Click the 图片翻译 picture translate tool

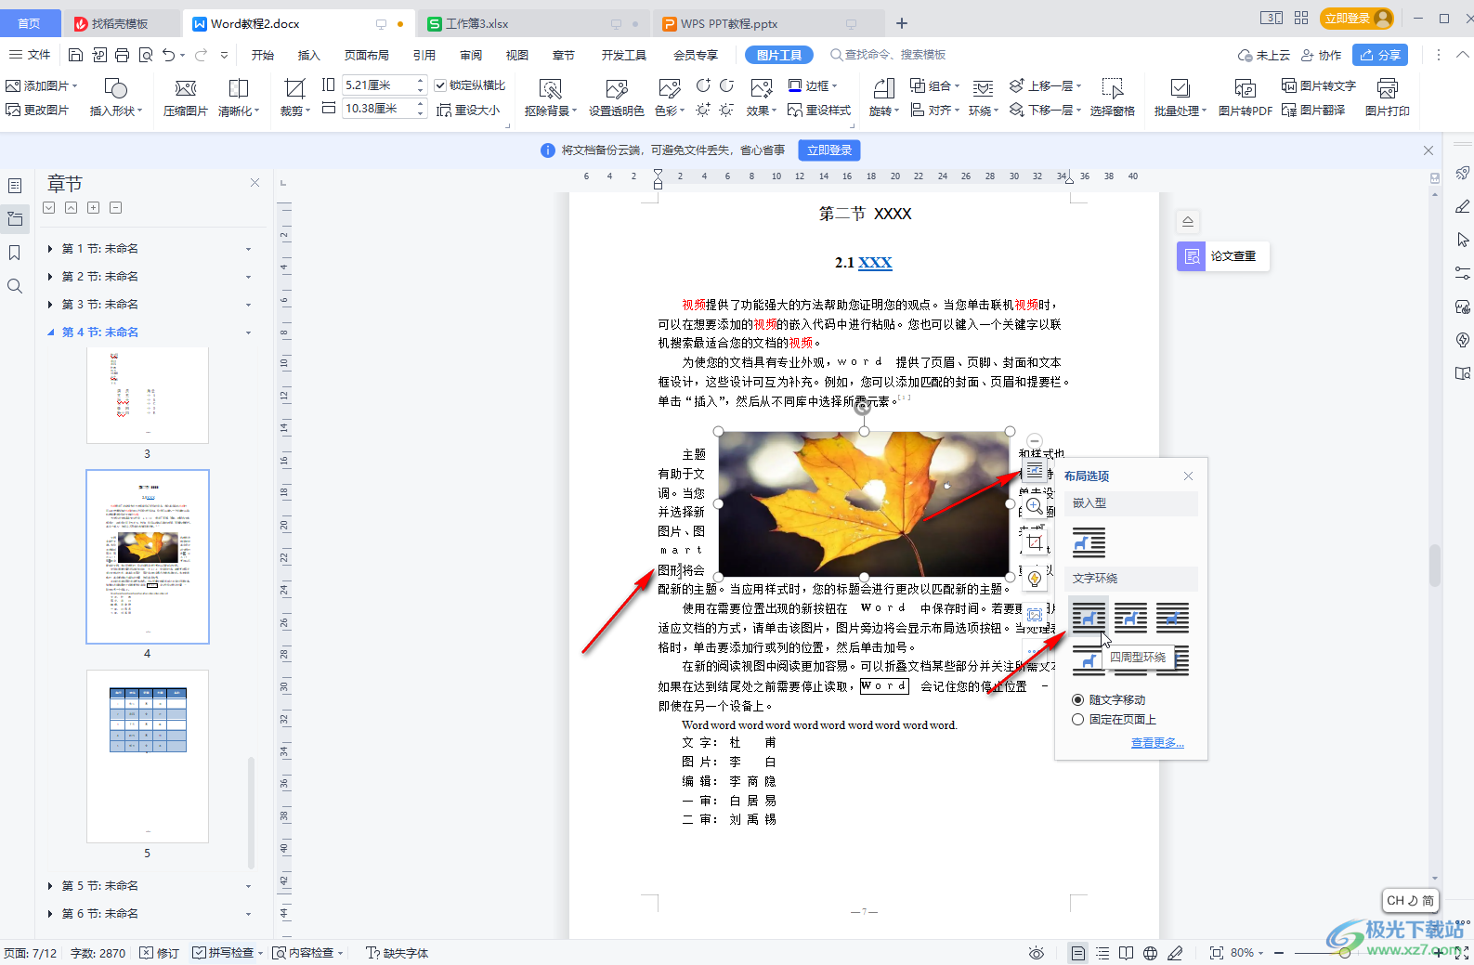tap(1313, 110)
